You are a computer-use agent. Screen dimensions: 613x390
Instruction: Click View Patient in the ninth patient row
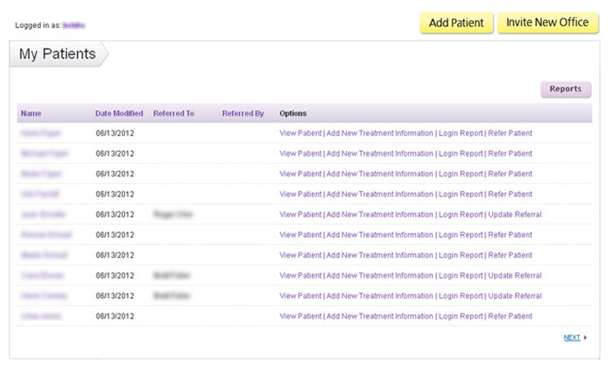click(300, 296)
